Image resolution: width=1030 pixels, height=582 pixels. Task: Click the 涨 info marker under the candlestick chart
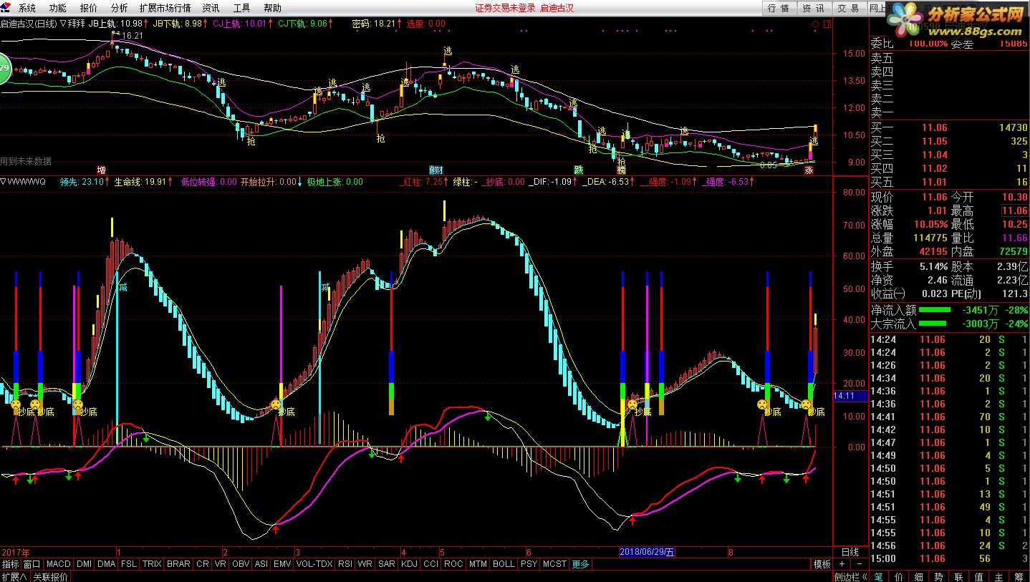click(809, 170)
